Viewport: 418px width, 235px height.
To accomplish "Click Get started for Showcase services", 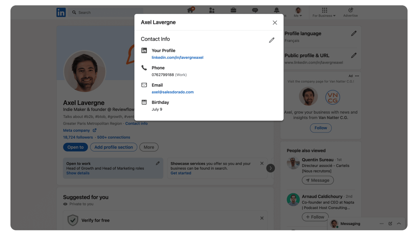I will [x=181, y=173].
